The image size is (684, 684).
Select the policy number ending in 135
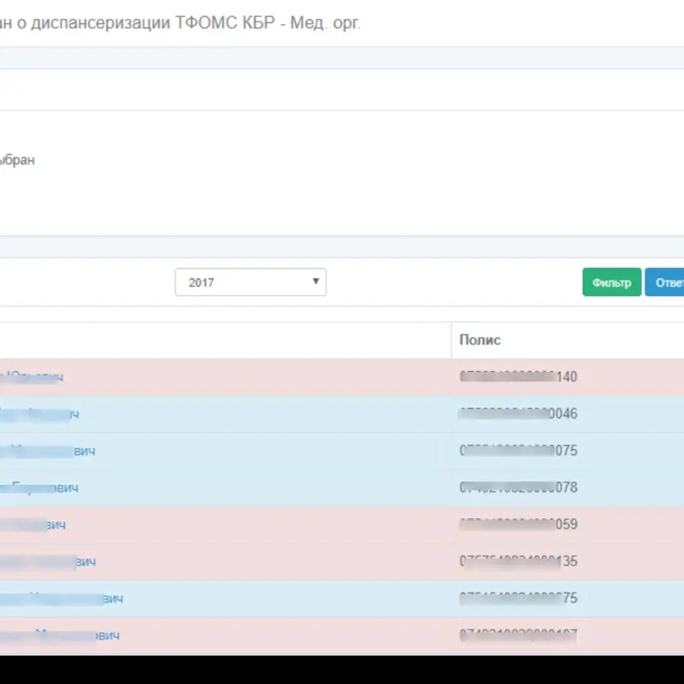click(518, 561)
